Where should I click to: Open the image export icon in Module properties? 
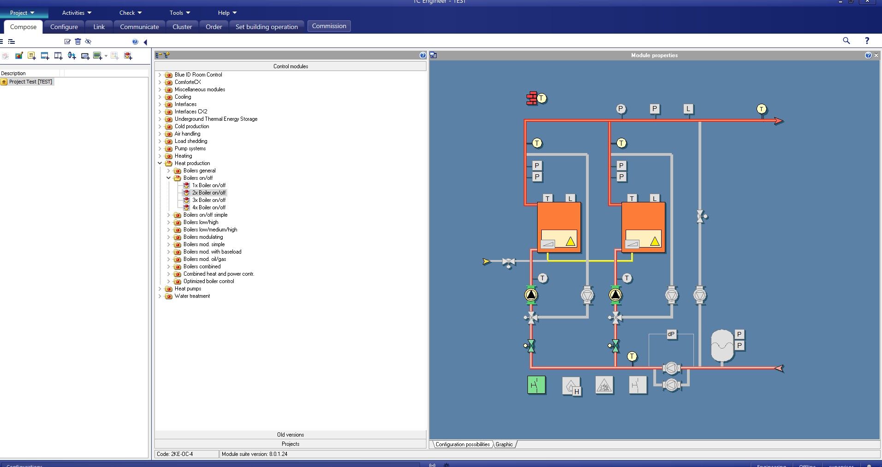(434, 55)
